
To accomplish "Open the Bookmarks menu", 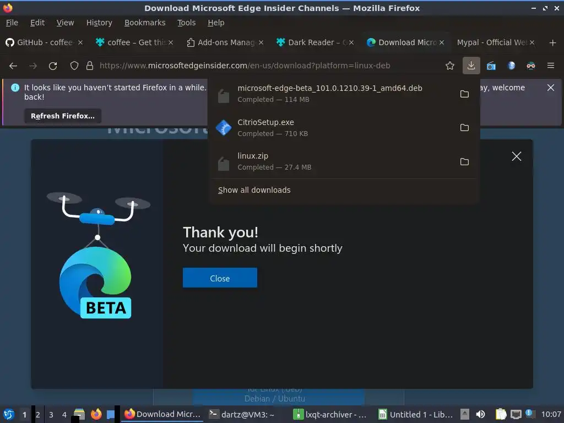I will [x=145, y=23].
